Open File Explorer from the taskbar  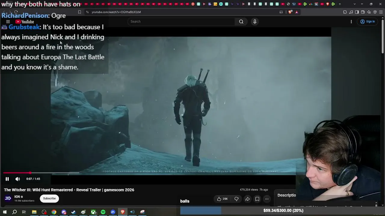coord(34,212)
